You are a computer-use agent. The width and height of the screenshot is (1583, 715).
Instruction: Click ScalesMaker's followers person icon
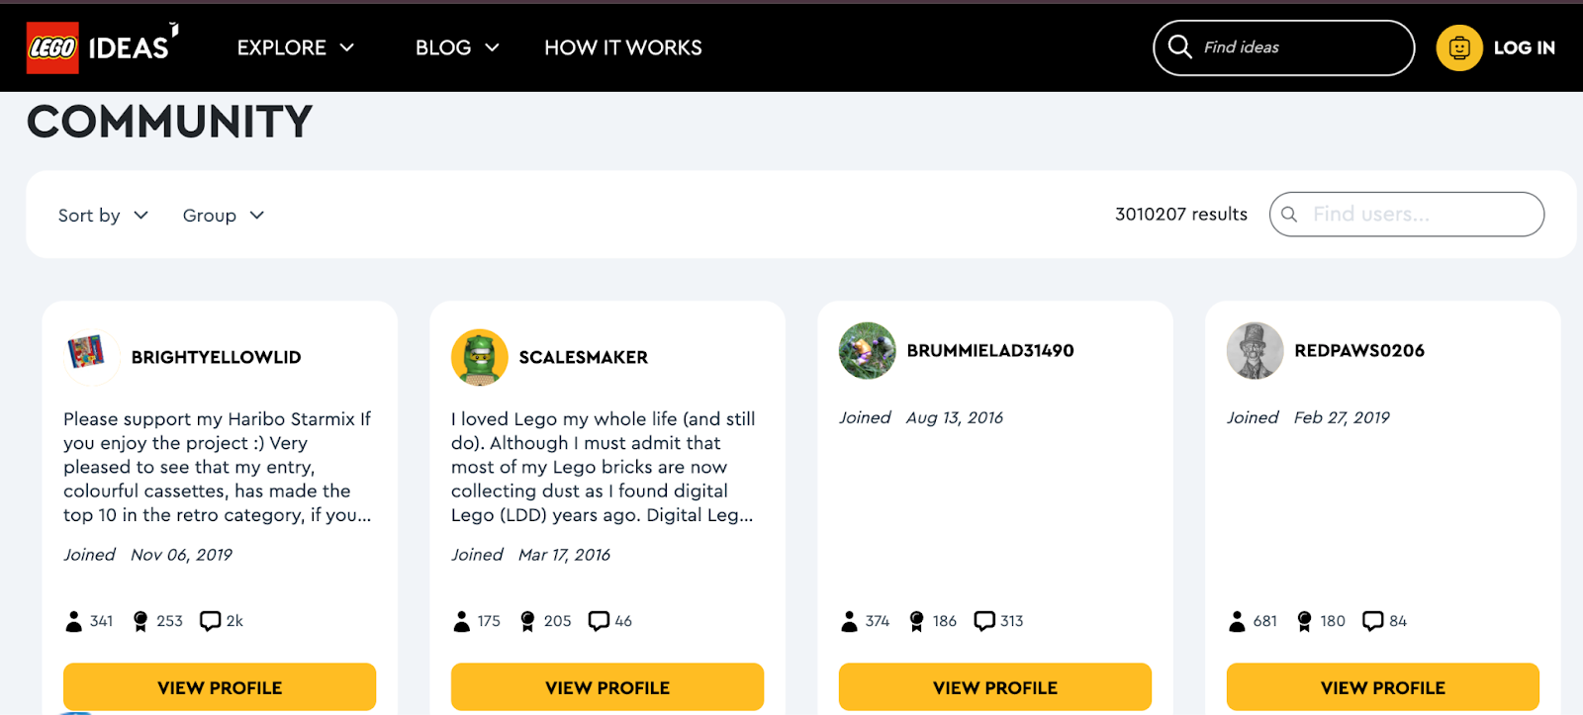(x=461, y=621)
